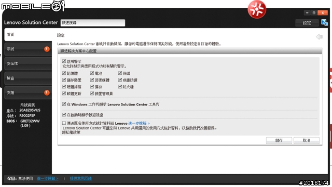Open the 安全性 sidebar section
Viewport: 332px width, 187px height.
pos(28,63)
